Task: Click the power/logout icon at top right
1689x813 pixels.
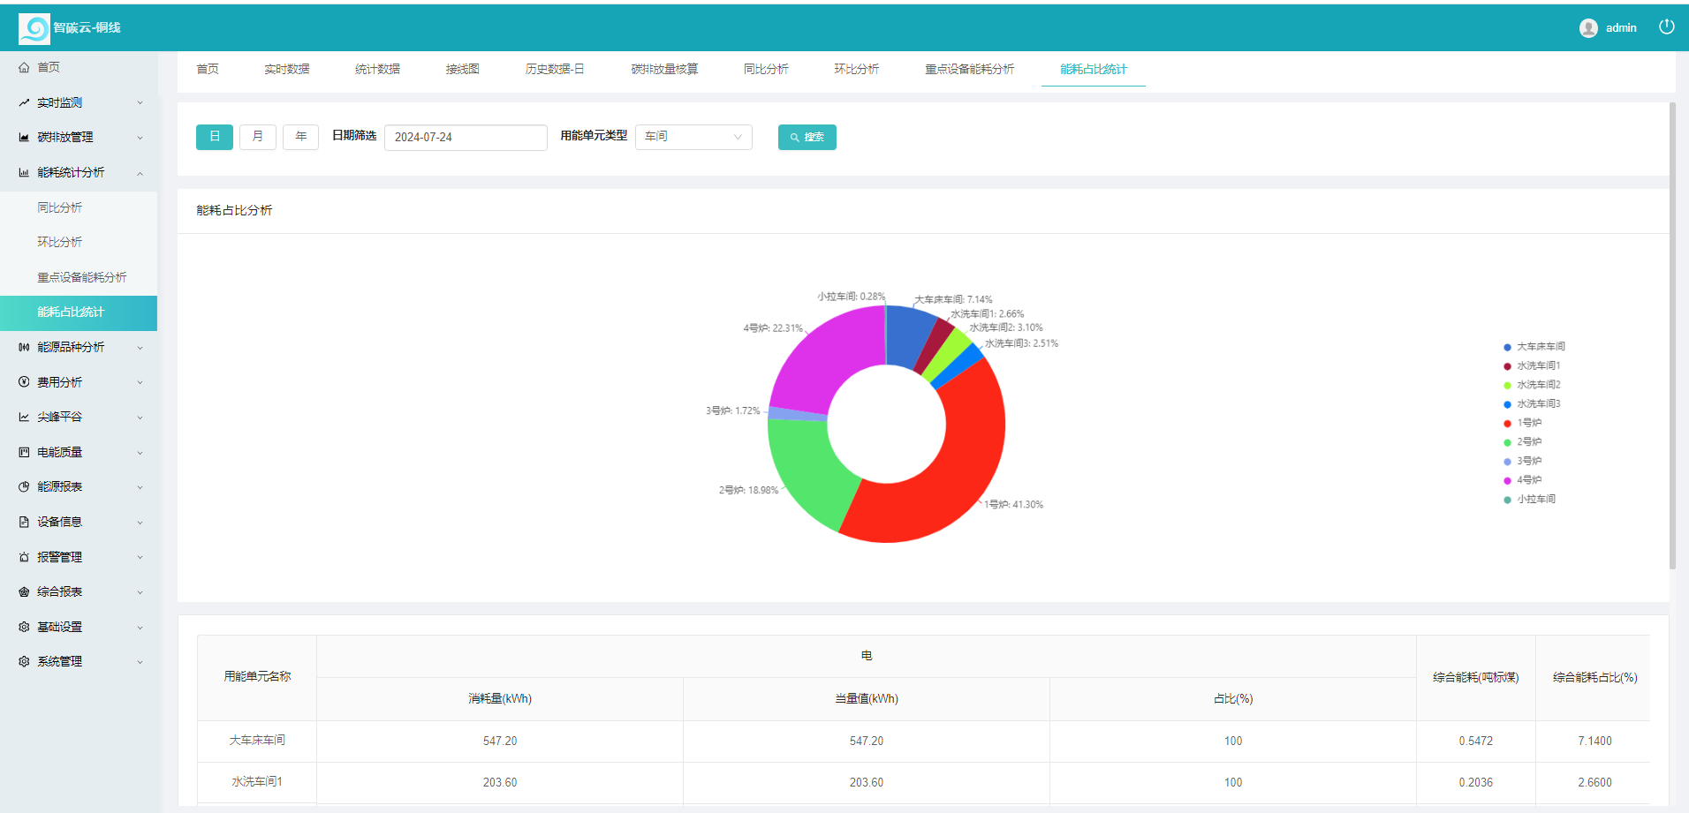Action: pos(1666,27)
